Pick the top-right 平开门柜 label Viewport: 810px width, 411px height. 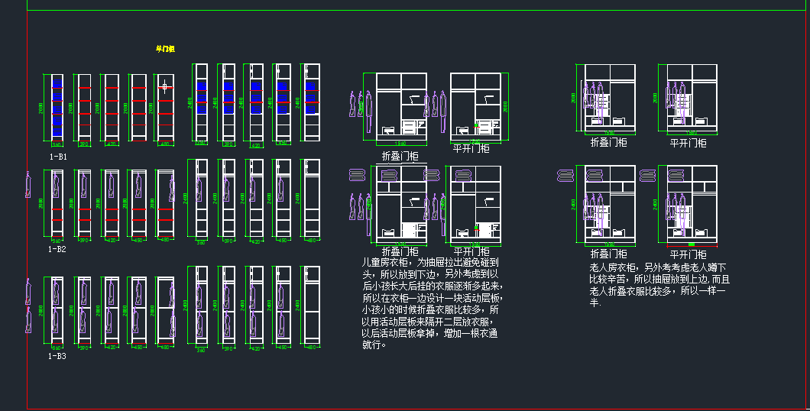click(x=688, y=143)
